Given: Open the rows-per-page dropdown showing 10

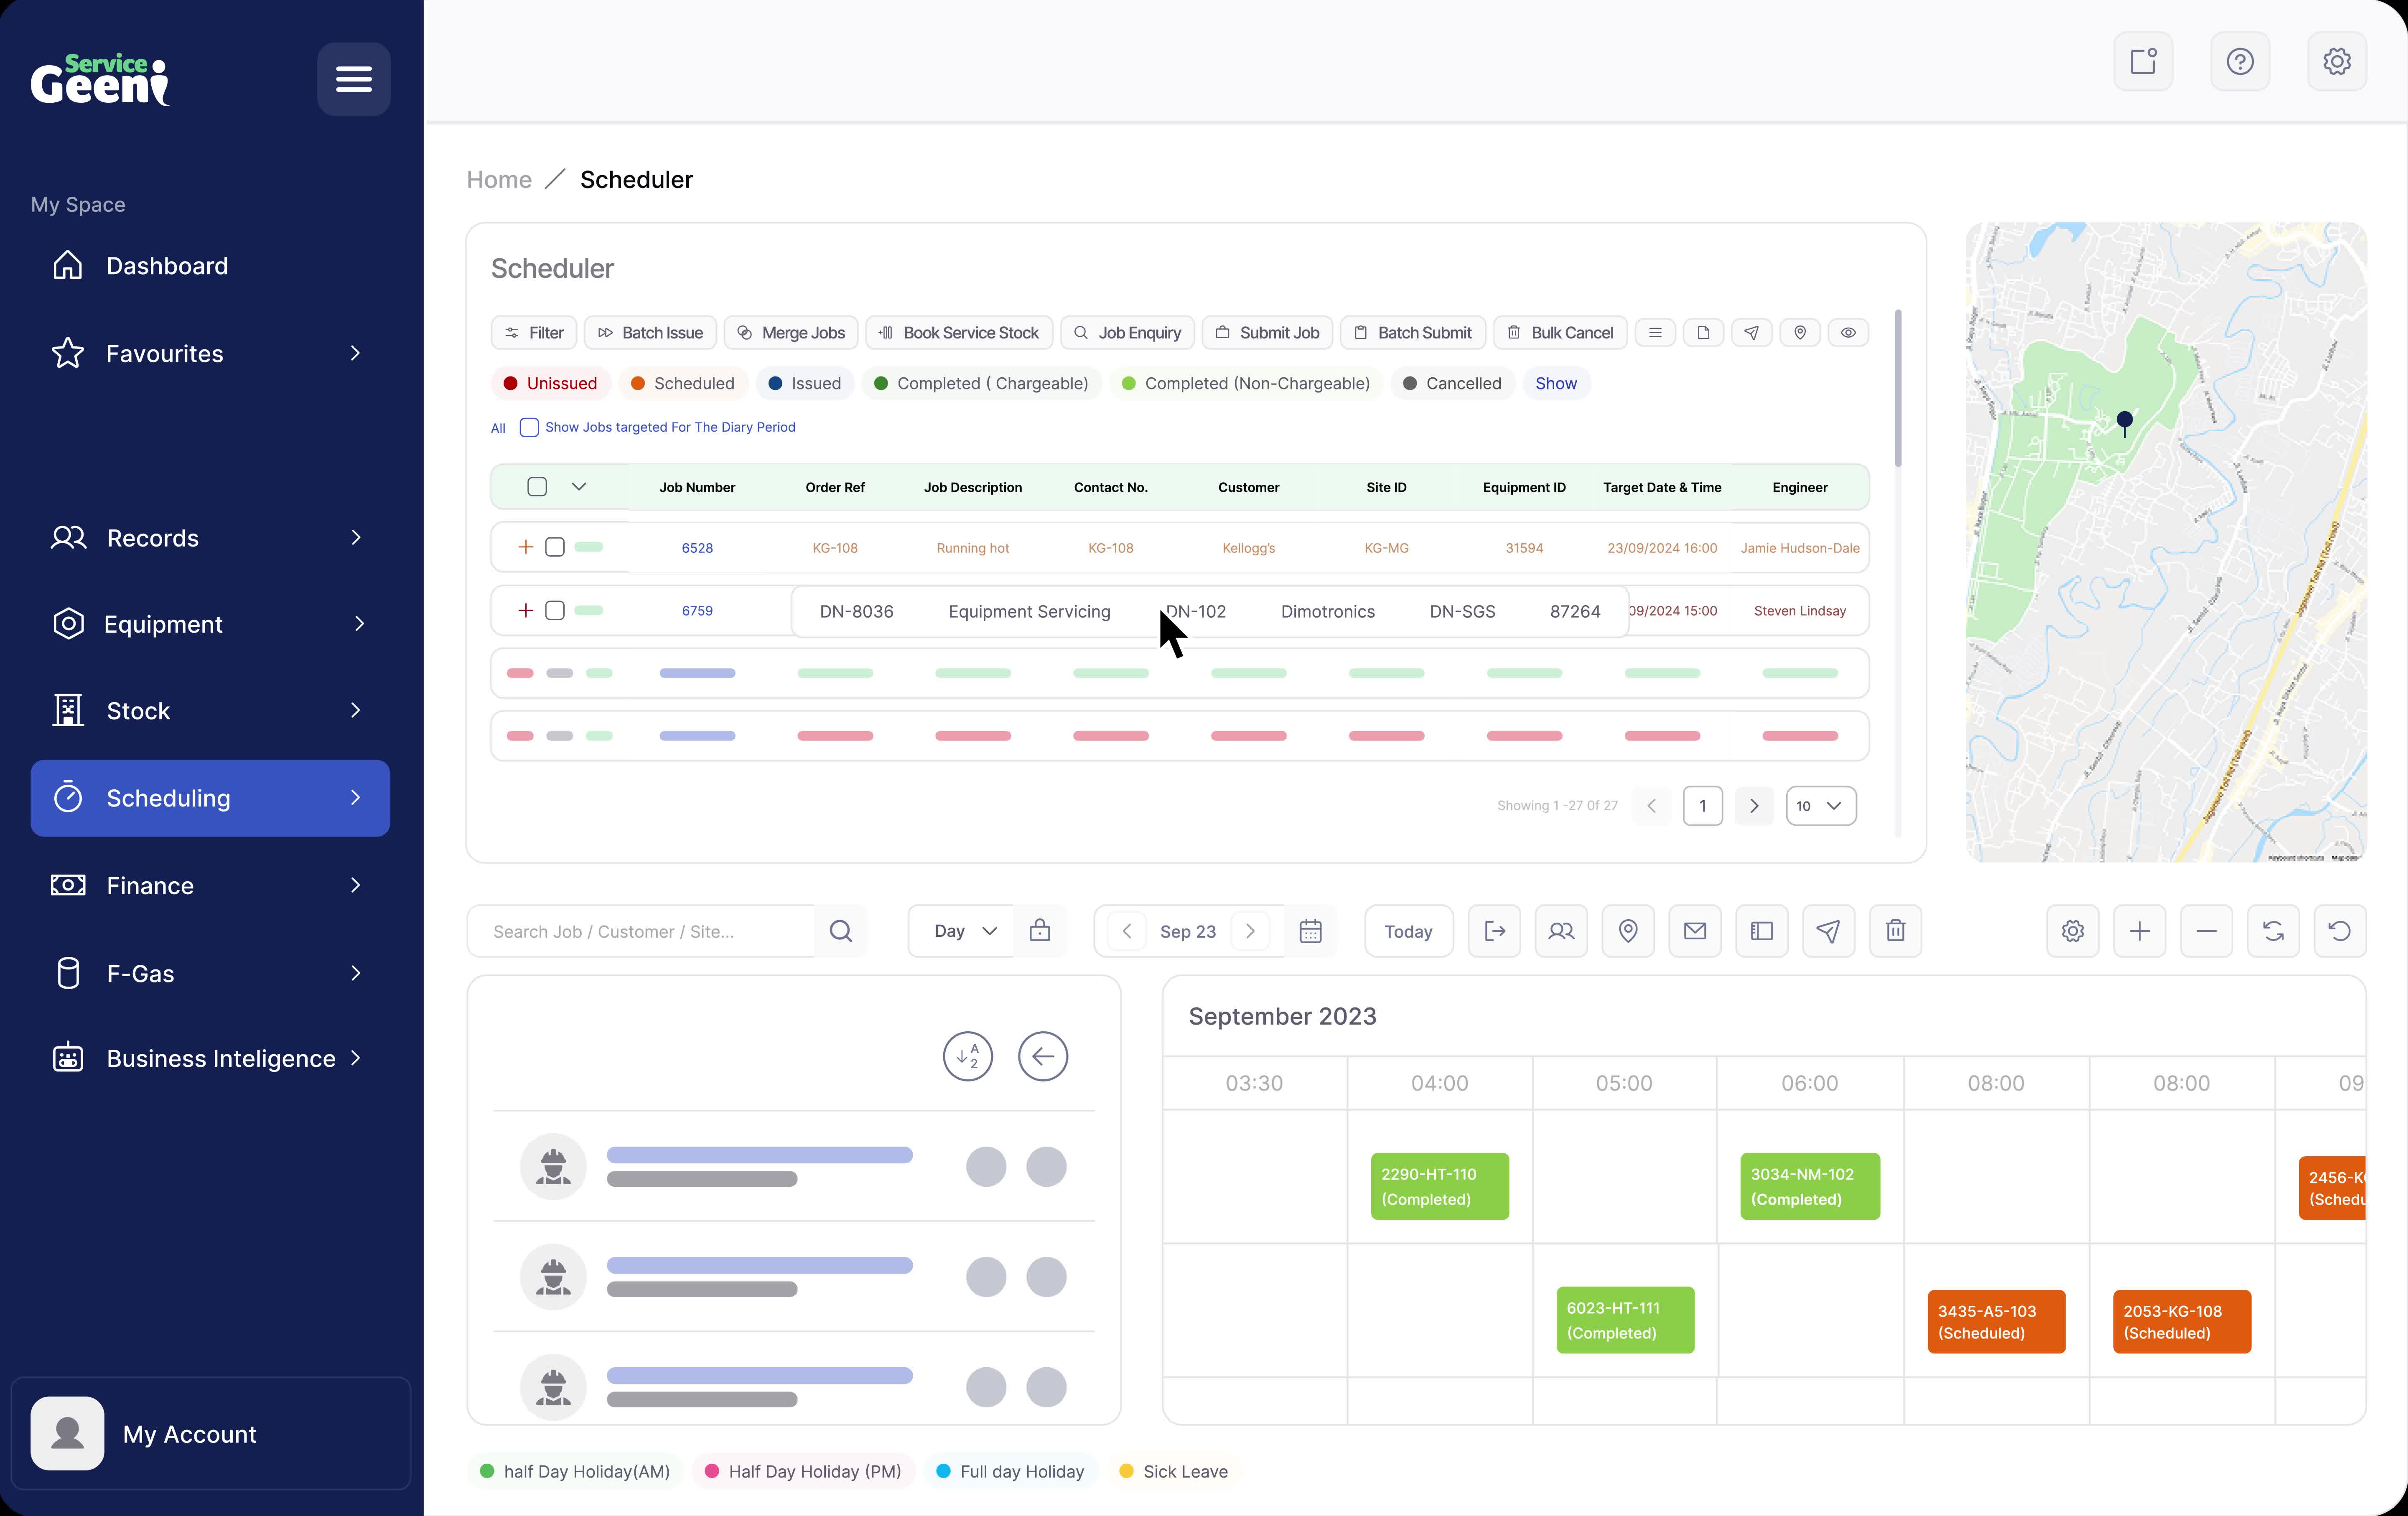Looking at the screenshot, I should (x=1821, y=806).
